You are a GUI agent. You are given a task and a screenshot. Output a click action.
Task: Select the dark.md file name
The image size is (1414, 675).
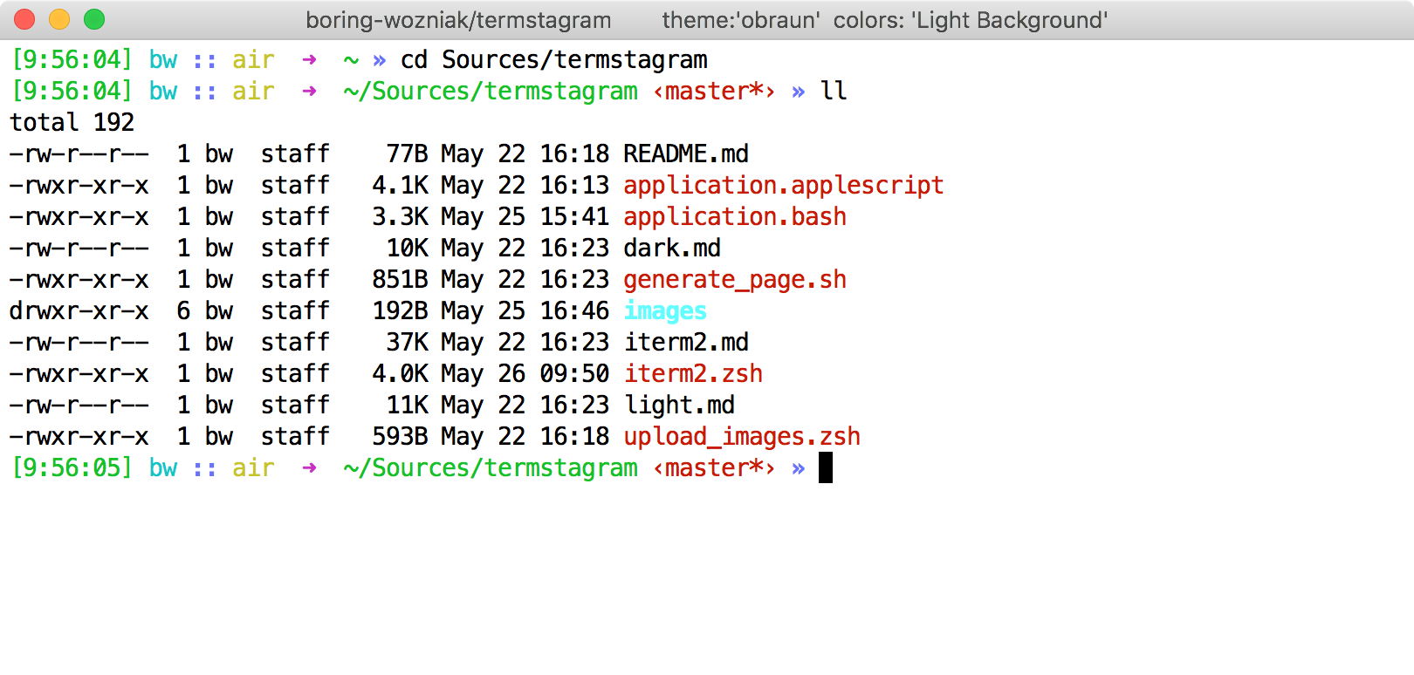pyautogui.click(x=672, y=248)
